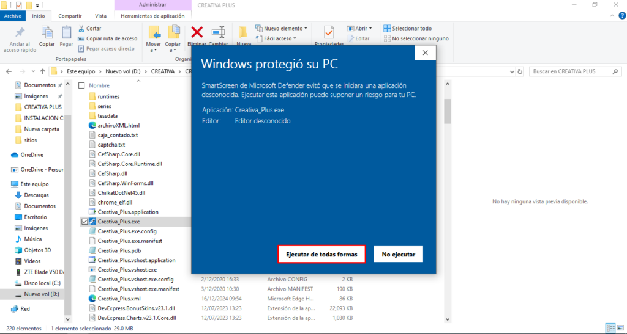Image resolution: width=627 pixels, height=334 pixels.
Task: Click 'Pegar acceso directo'
Action: [x=107, y=49]
